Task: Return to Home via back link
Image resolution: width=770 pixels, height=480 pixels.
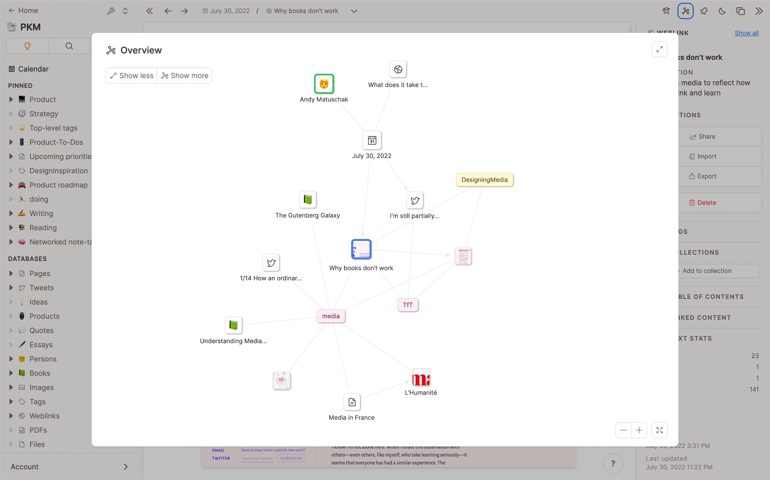Action: pos(23,10)
